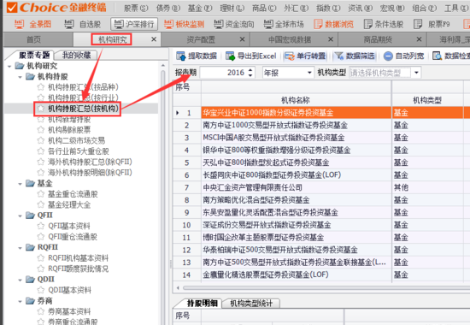
Task: Switch to the 商品期货 tab
Action: 378,39
